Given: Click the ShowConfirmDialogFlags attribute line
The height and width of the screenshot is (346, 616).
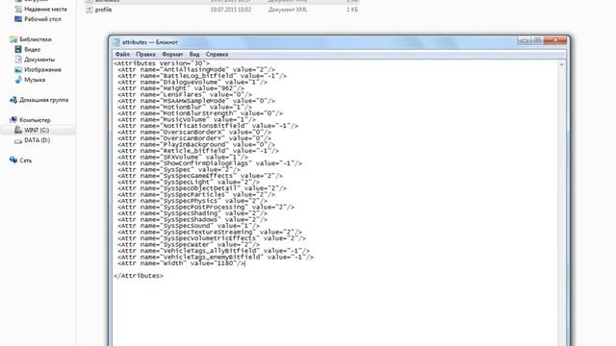Looking at the screenshot, I should click(x=210, y=163).
